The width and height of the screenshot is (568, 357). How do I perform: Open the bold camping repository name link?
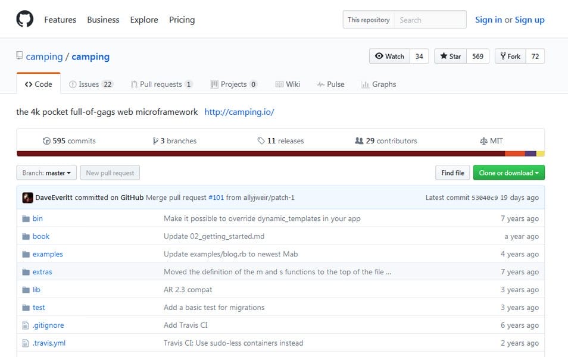pos(90,57)
